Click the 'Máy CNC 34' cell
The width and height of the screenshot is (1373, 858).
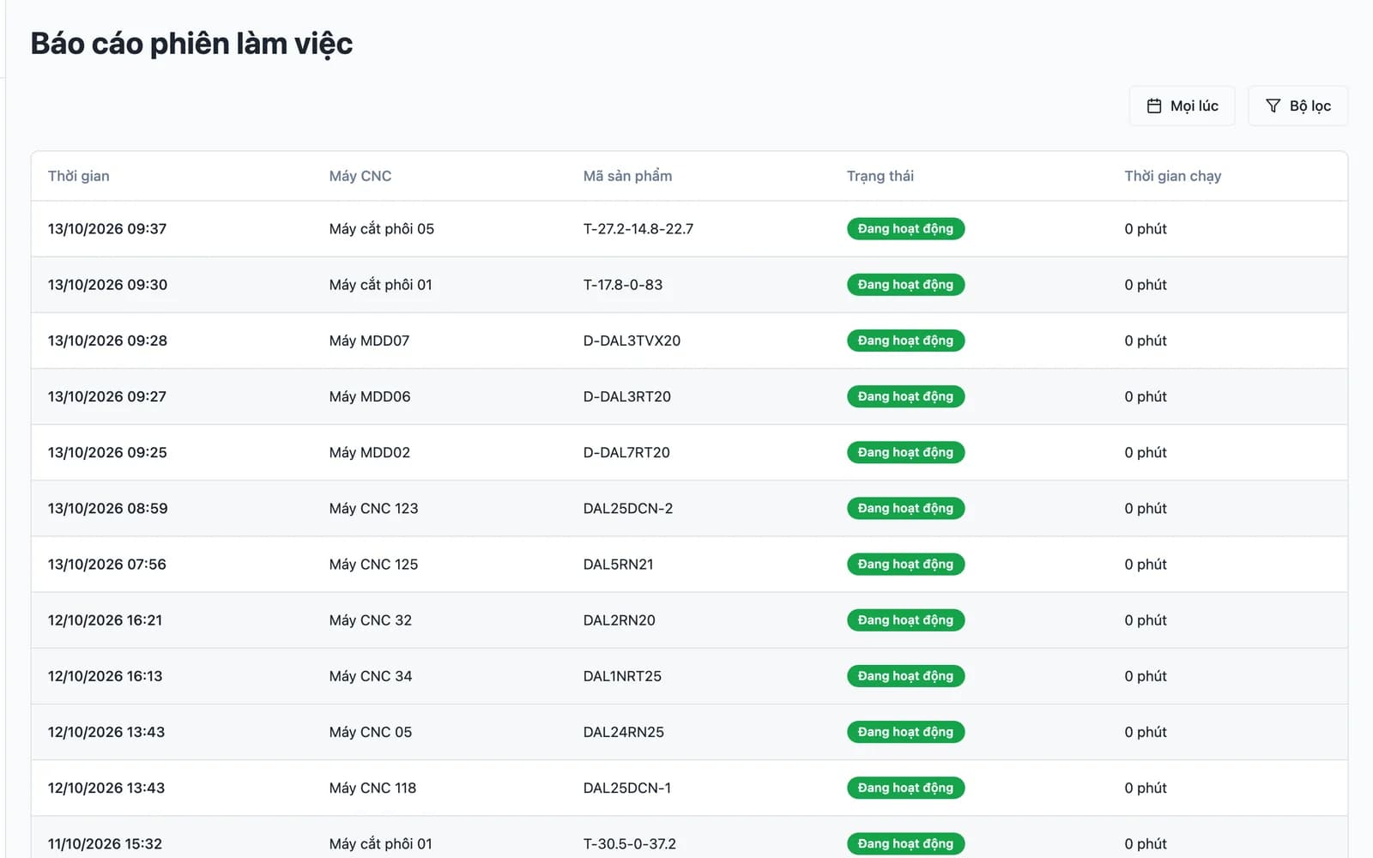(x=371, y=676)
